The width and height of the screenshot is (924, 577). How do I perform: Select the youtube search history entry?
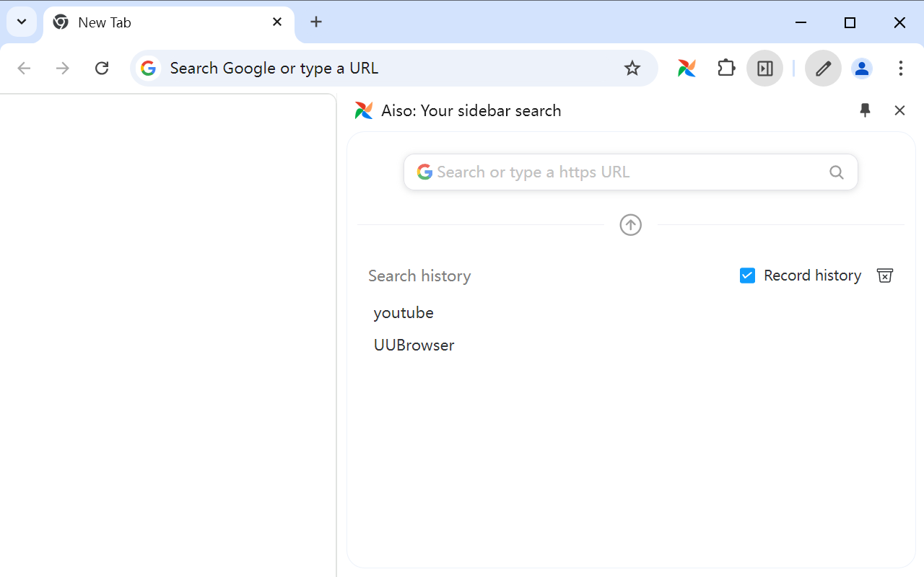click(404, 313)
